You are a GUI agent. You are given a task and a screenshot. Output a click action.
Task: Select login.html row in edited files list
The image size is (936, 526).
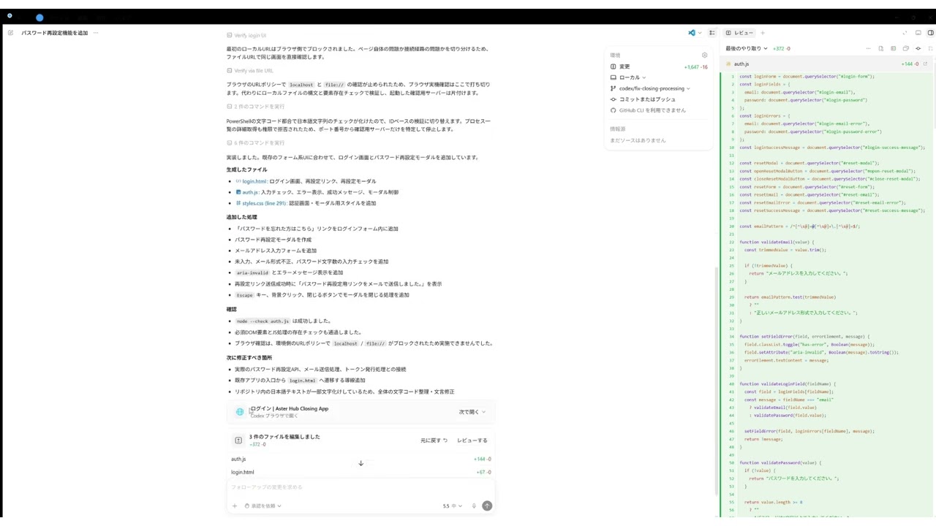click(361, 472)
